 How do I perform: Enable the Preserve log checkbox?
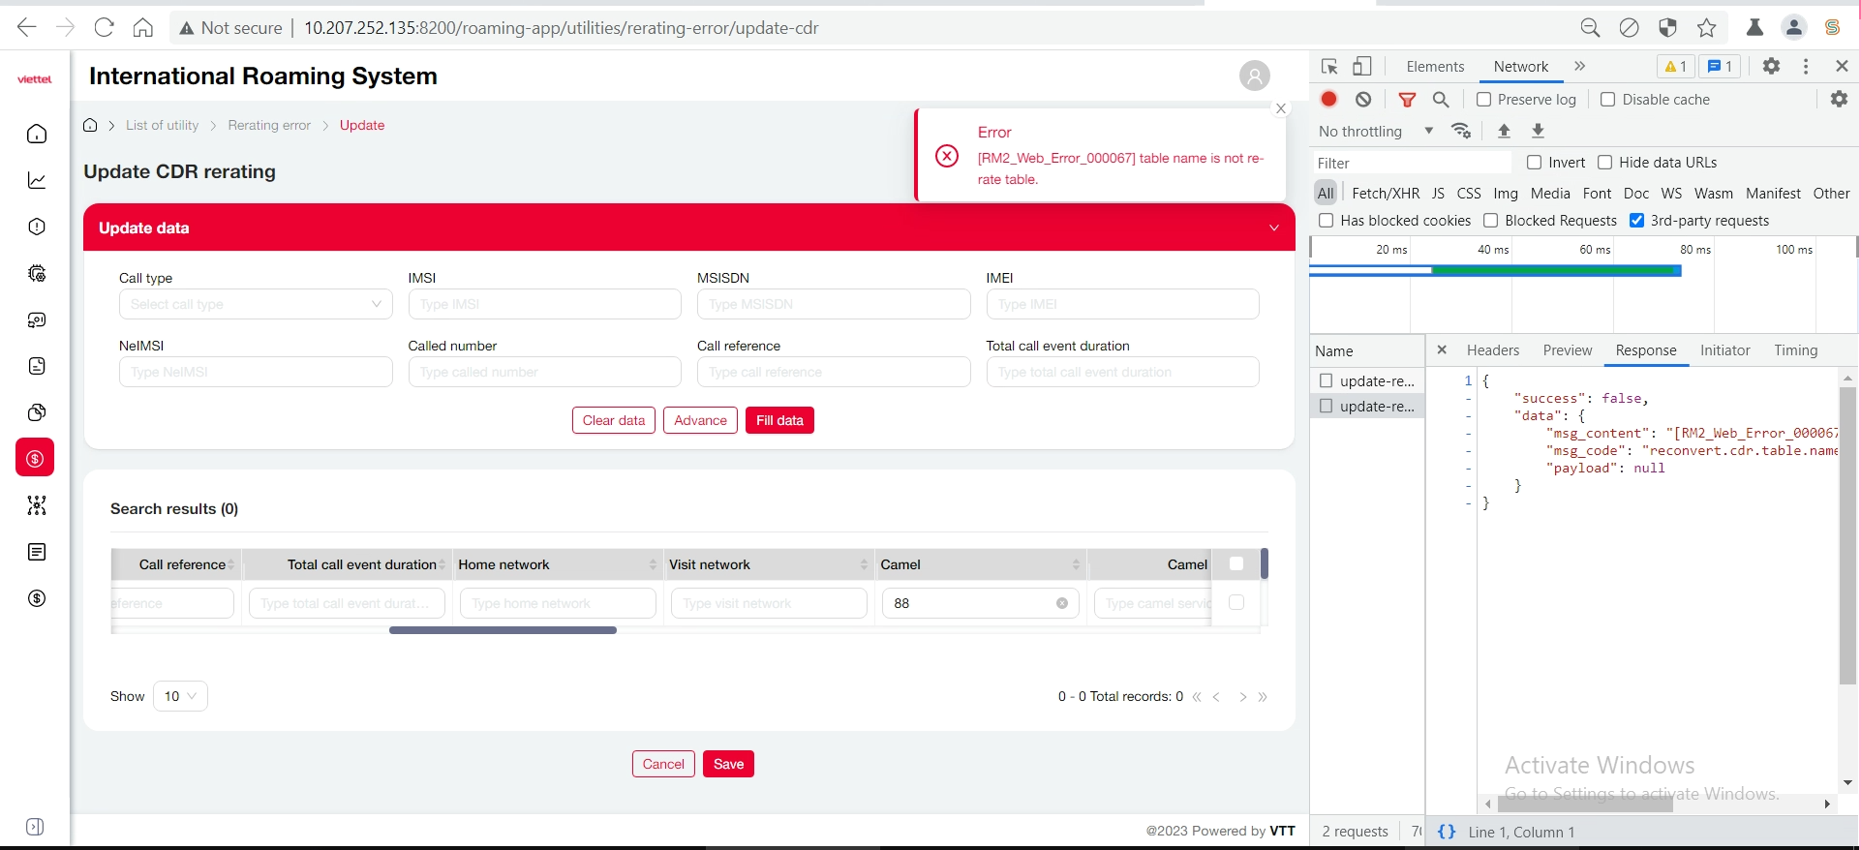click(1483, 99)
